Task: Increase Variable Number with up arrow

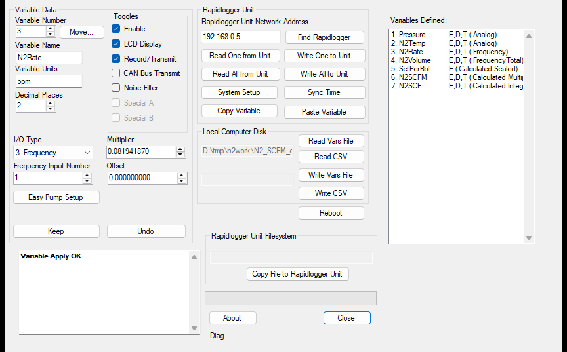Action: point(51,29)
